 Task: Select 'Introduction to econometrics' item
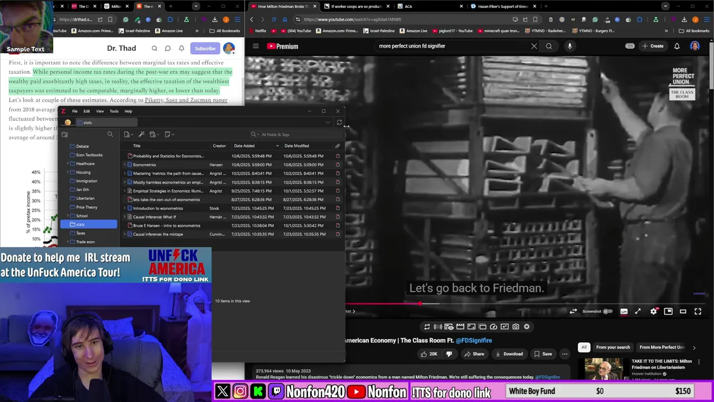coord(158,208)
